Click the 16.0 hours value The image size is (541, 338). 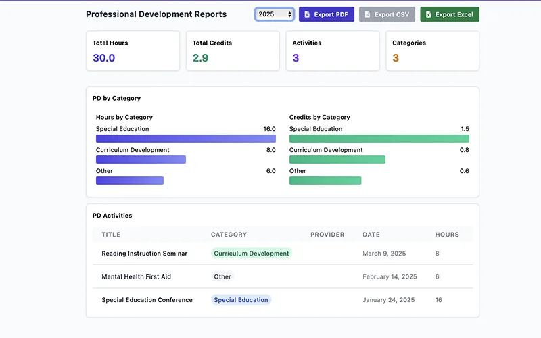tap(269, 129)
